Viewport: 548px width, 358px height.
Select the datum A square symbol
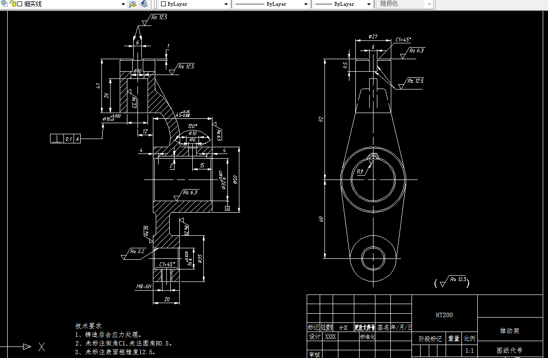pos(227,208)
